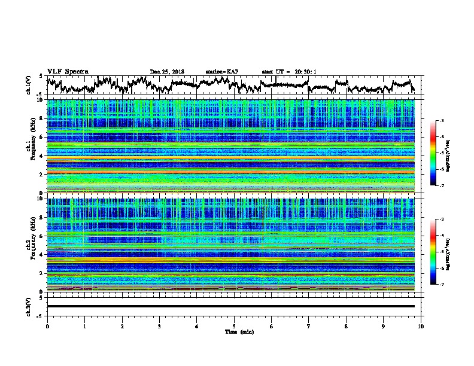474x366 pixels.
Task: Click the ch.2 "Frequency (kHz)" axis label
Action: 33,238
